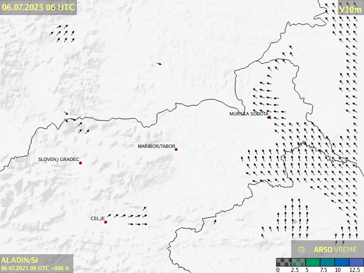Viewport: 364px width, 273px height.
Task: Select the CELJE label
Action: tap(97, 218)
